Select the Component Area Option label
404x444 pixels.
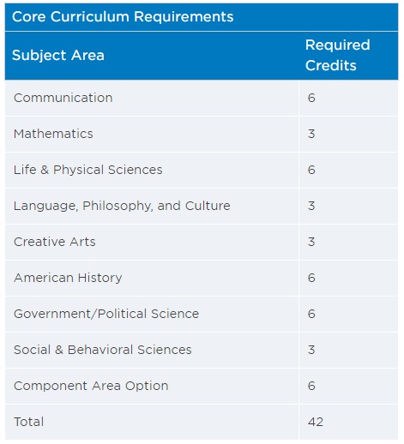(91, 386)
